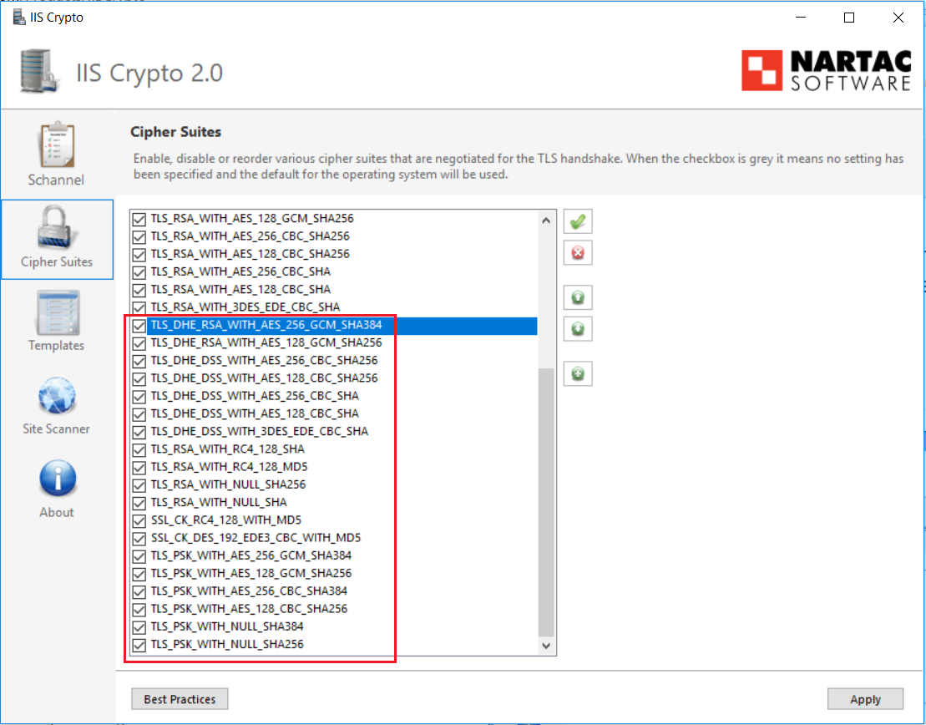
Task: Open the About screen
Action: pyautogui.click(x=56, y=489)
